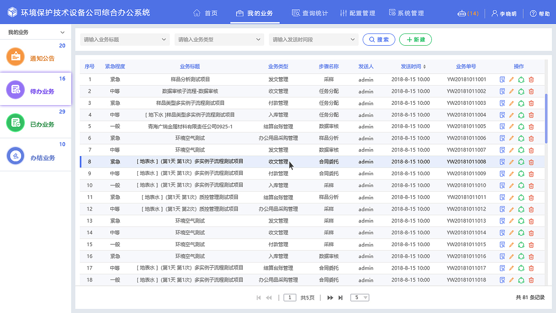Switch to the 查询统计 menu

point(310,13)
